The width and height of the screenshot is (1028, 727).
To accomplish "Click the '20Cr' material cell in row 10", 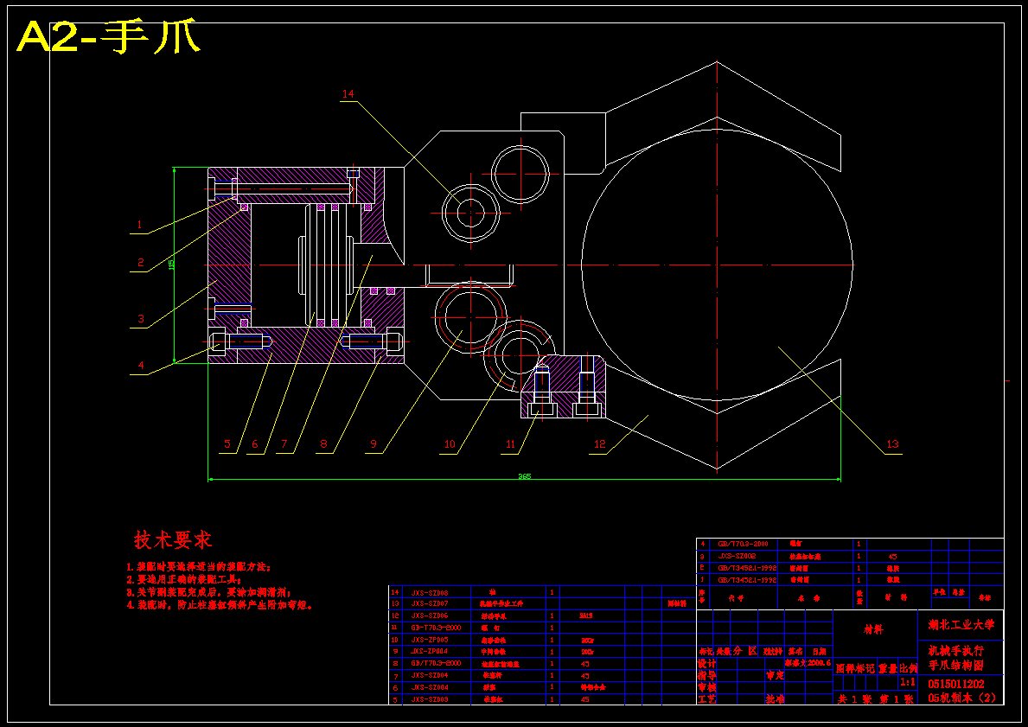I will tap(587, 640).
